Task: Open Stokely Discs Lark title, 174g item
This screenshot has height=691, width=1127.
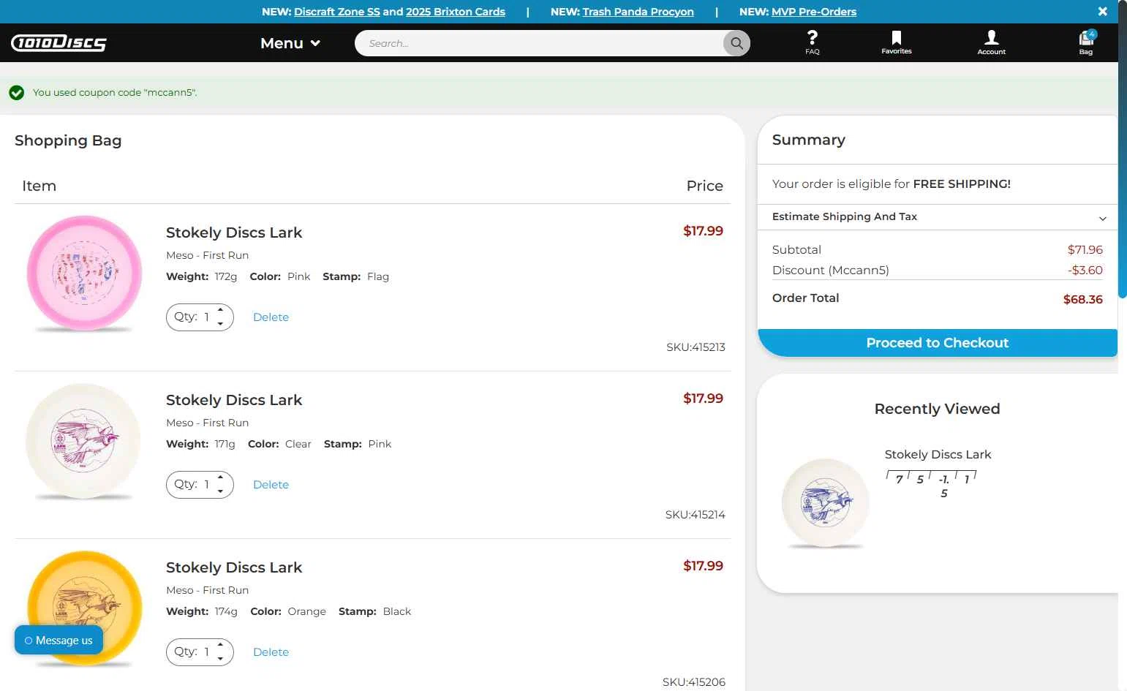Action: [234, 567]
